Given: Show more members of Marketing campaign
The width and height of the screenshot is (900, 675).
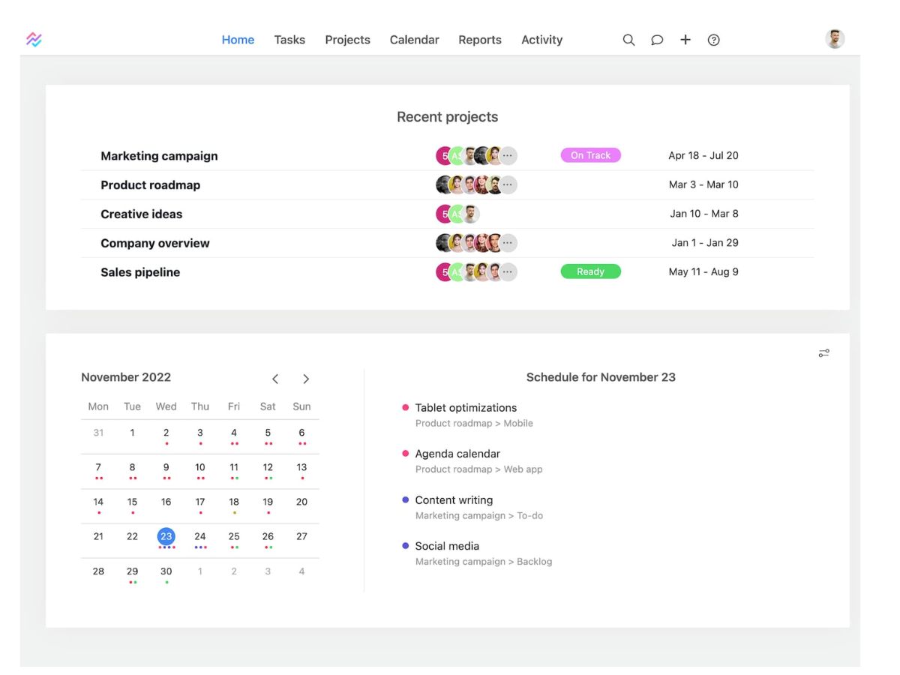Looking at the screenshot, I should (x=508, y=156).
